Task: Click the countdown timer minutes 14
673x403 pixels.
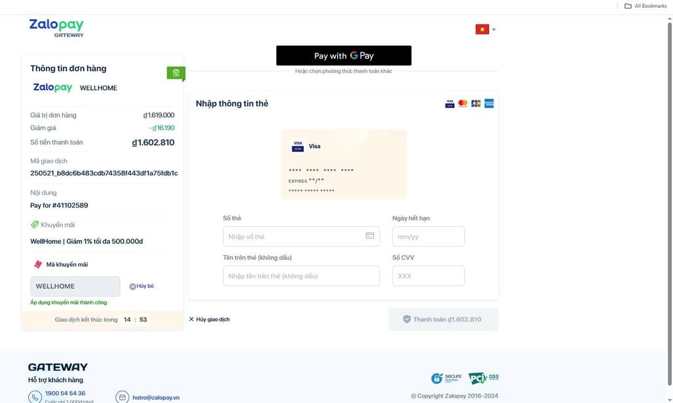Action: click(x=127, y=320)
